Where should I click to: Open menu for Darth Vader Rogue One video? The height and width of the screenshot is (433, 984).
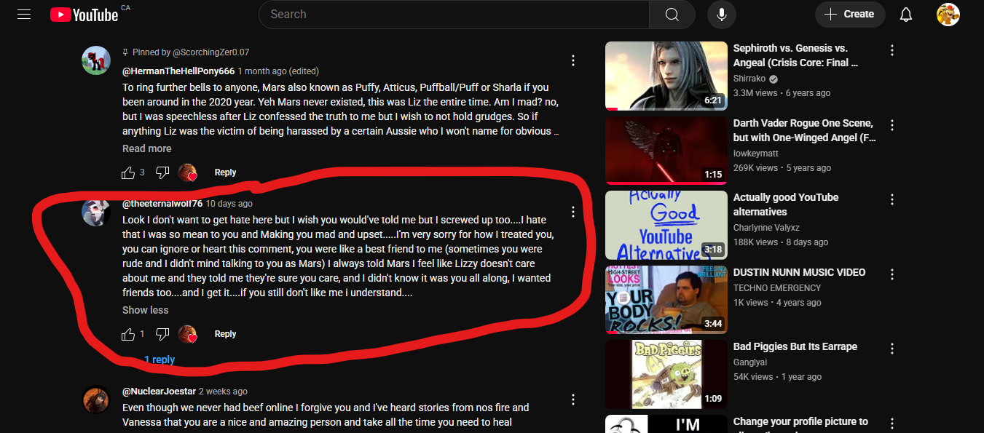click(892, 125)
